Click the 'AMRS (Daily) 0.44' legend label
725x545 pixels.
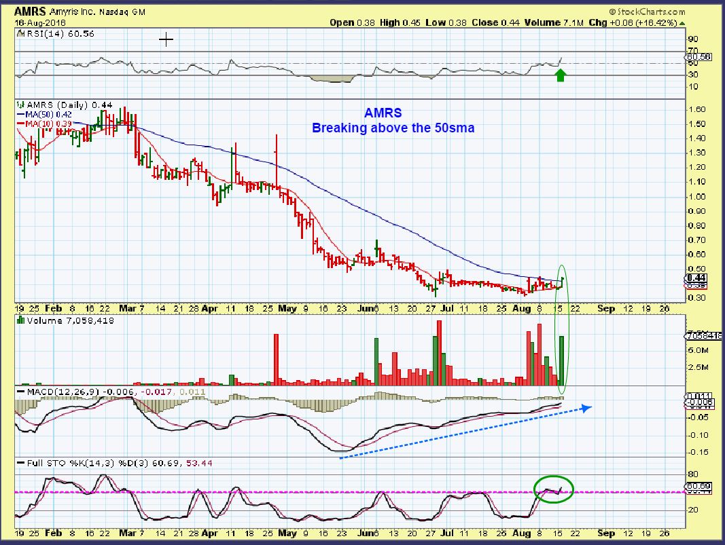[69, 105]
